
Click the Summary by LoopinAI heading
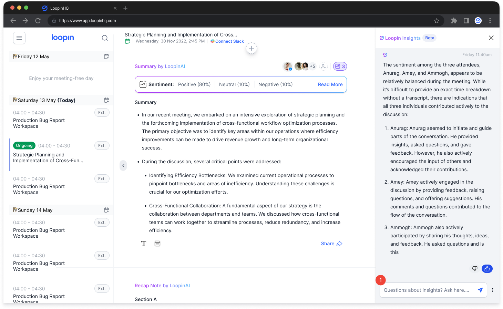[x=160, y=66]
